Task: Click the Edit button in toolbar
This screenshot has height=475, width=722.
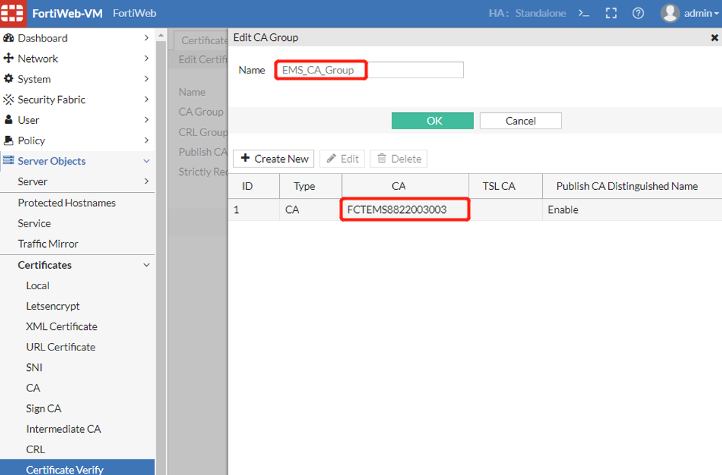Action: (342, 159)
